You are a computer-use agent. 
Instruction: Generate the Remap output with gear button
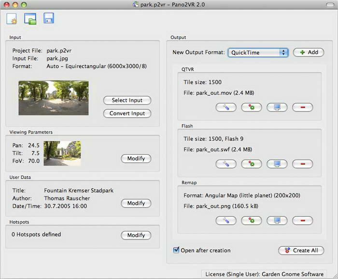[x=251, y=221]
